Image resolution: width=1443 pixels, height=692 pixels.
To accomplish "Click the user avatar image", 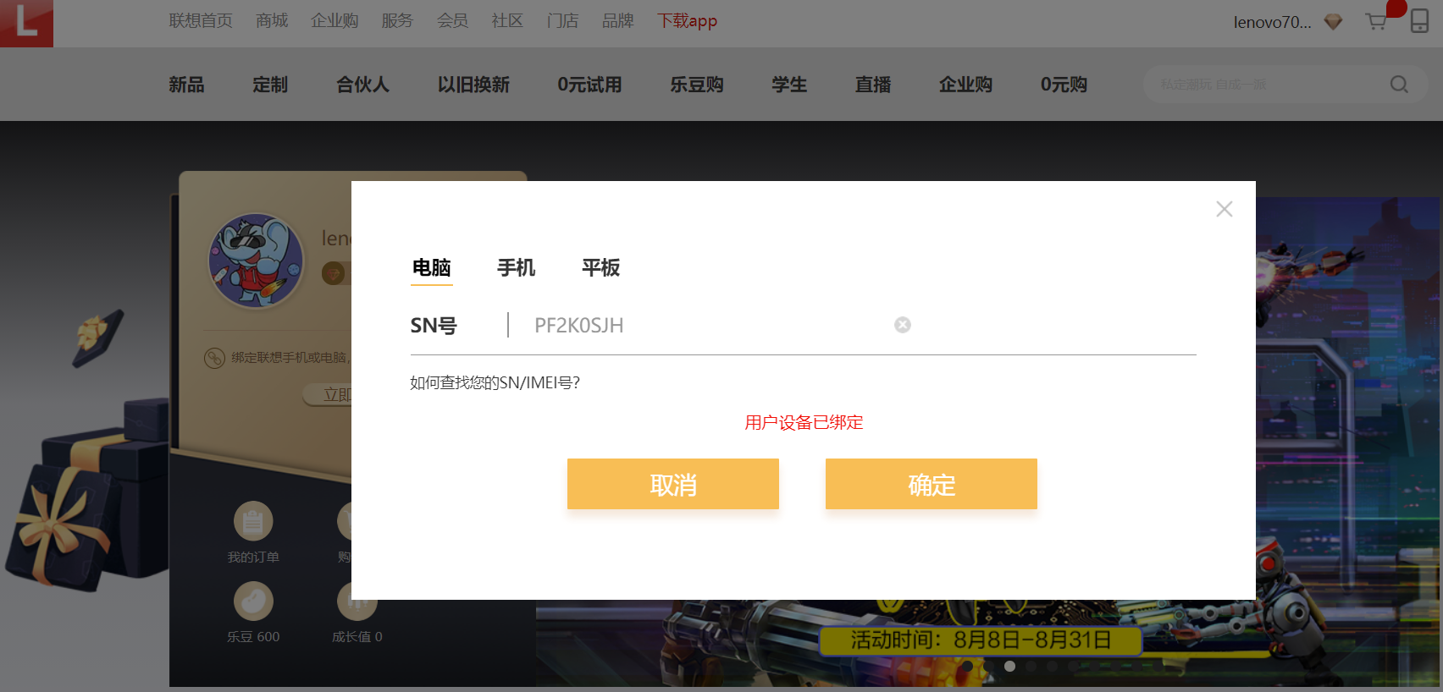I will (x=256, y=261).
